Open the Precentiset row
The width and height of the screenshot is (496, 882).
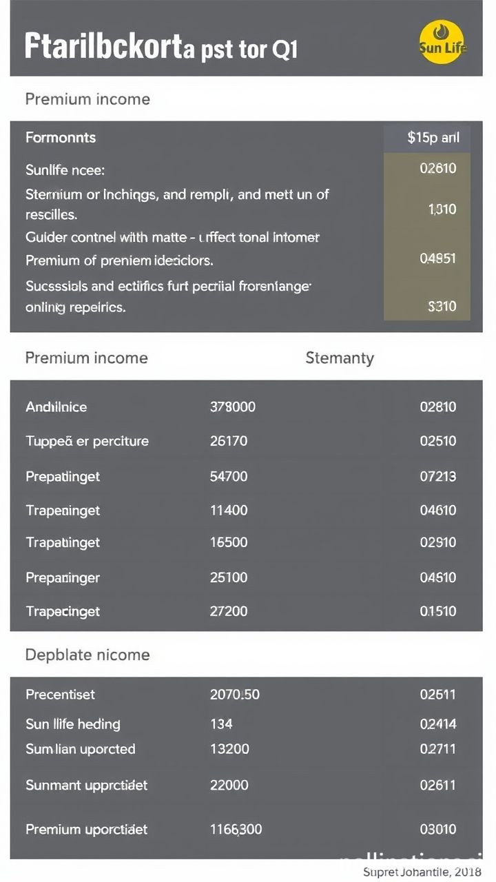point(61,695)
